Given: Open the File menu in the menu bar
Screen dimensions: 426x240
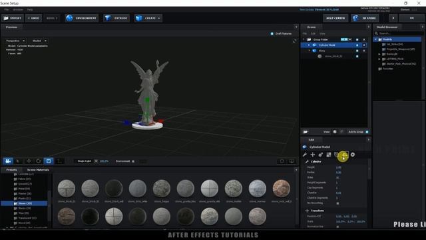Looking at the screenshot, I should [6, 9].
